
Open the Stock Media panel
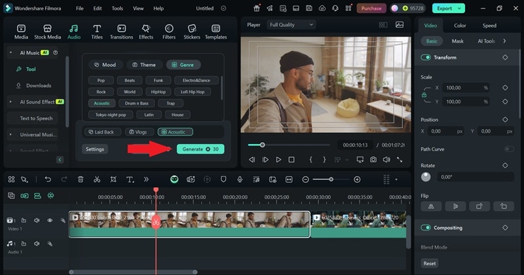coord(47,32)
